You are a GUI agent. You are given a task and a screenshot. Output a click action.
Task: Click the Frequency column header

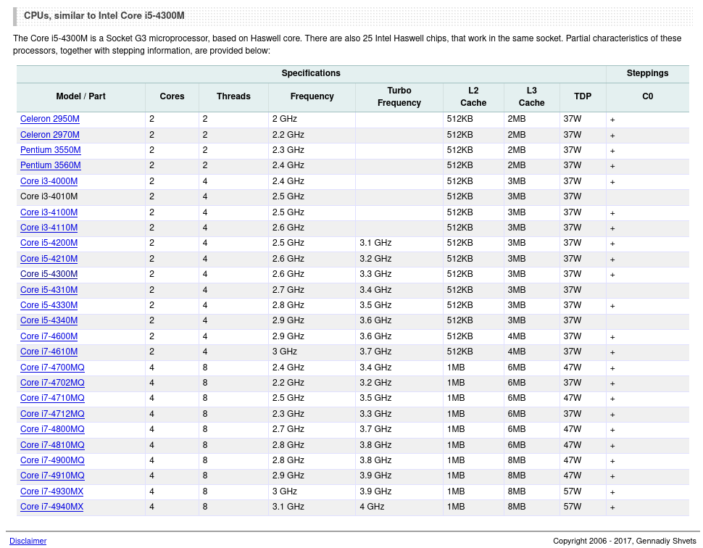pyautogui.click(x=312, y=96)
